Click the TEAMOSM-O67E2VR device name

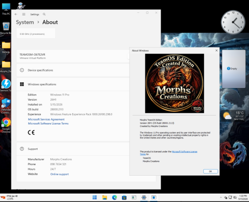(32, 55)
